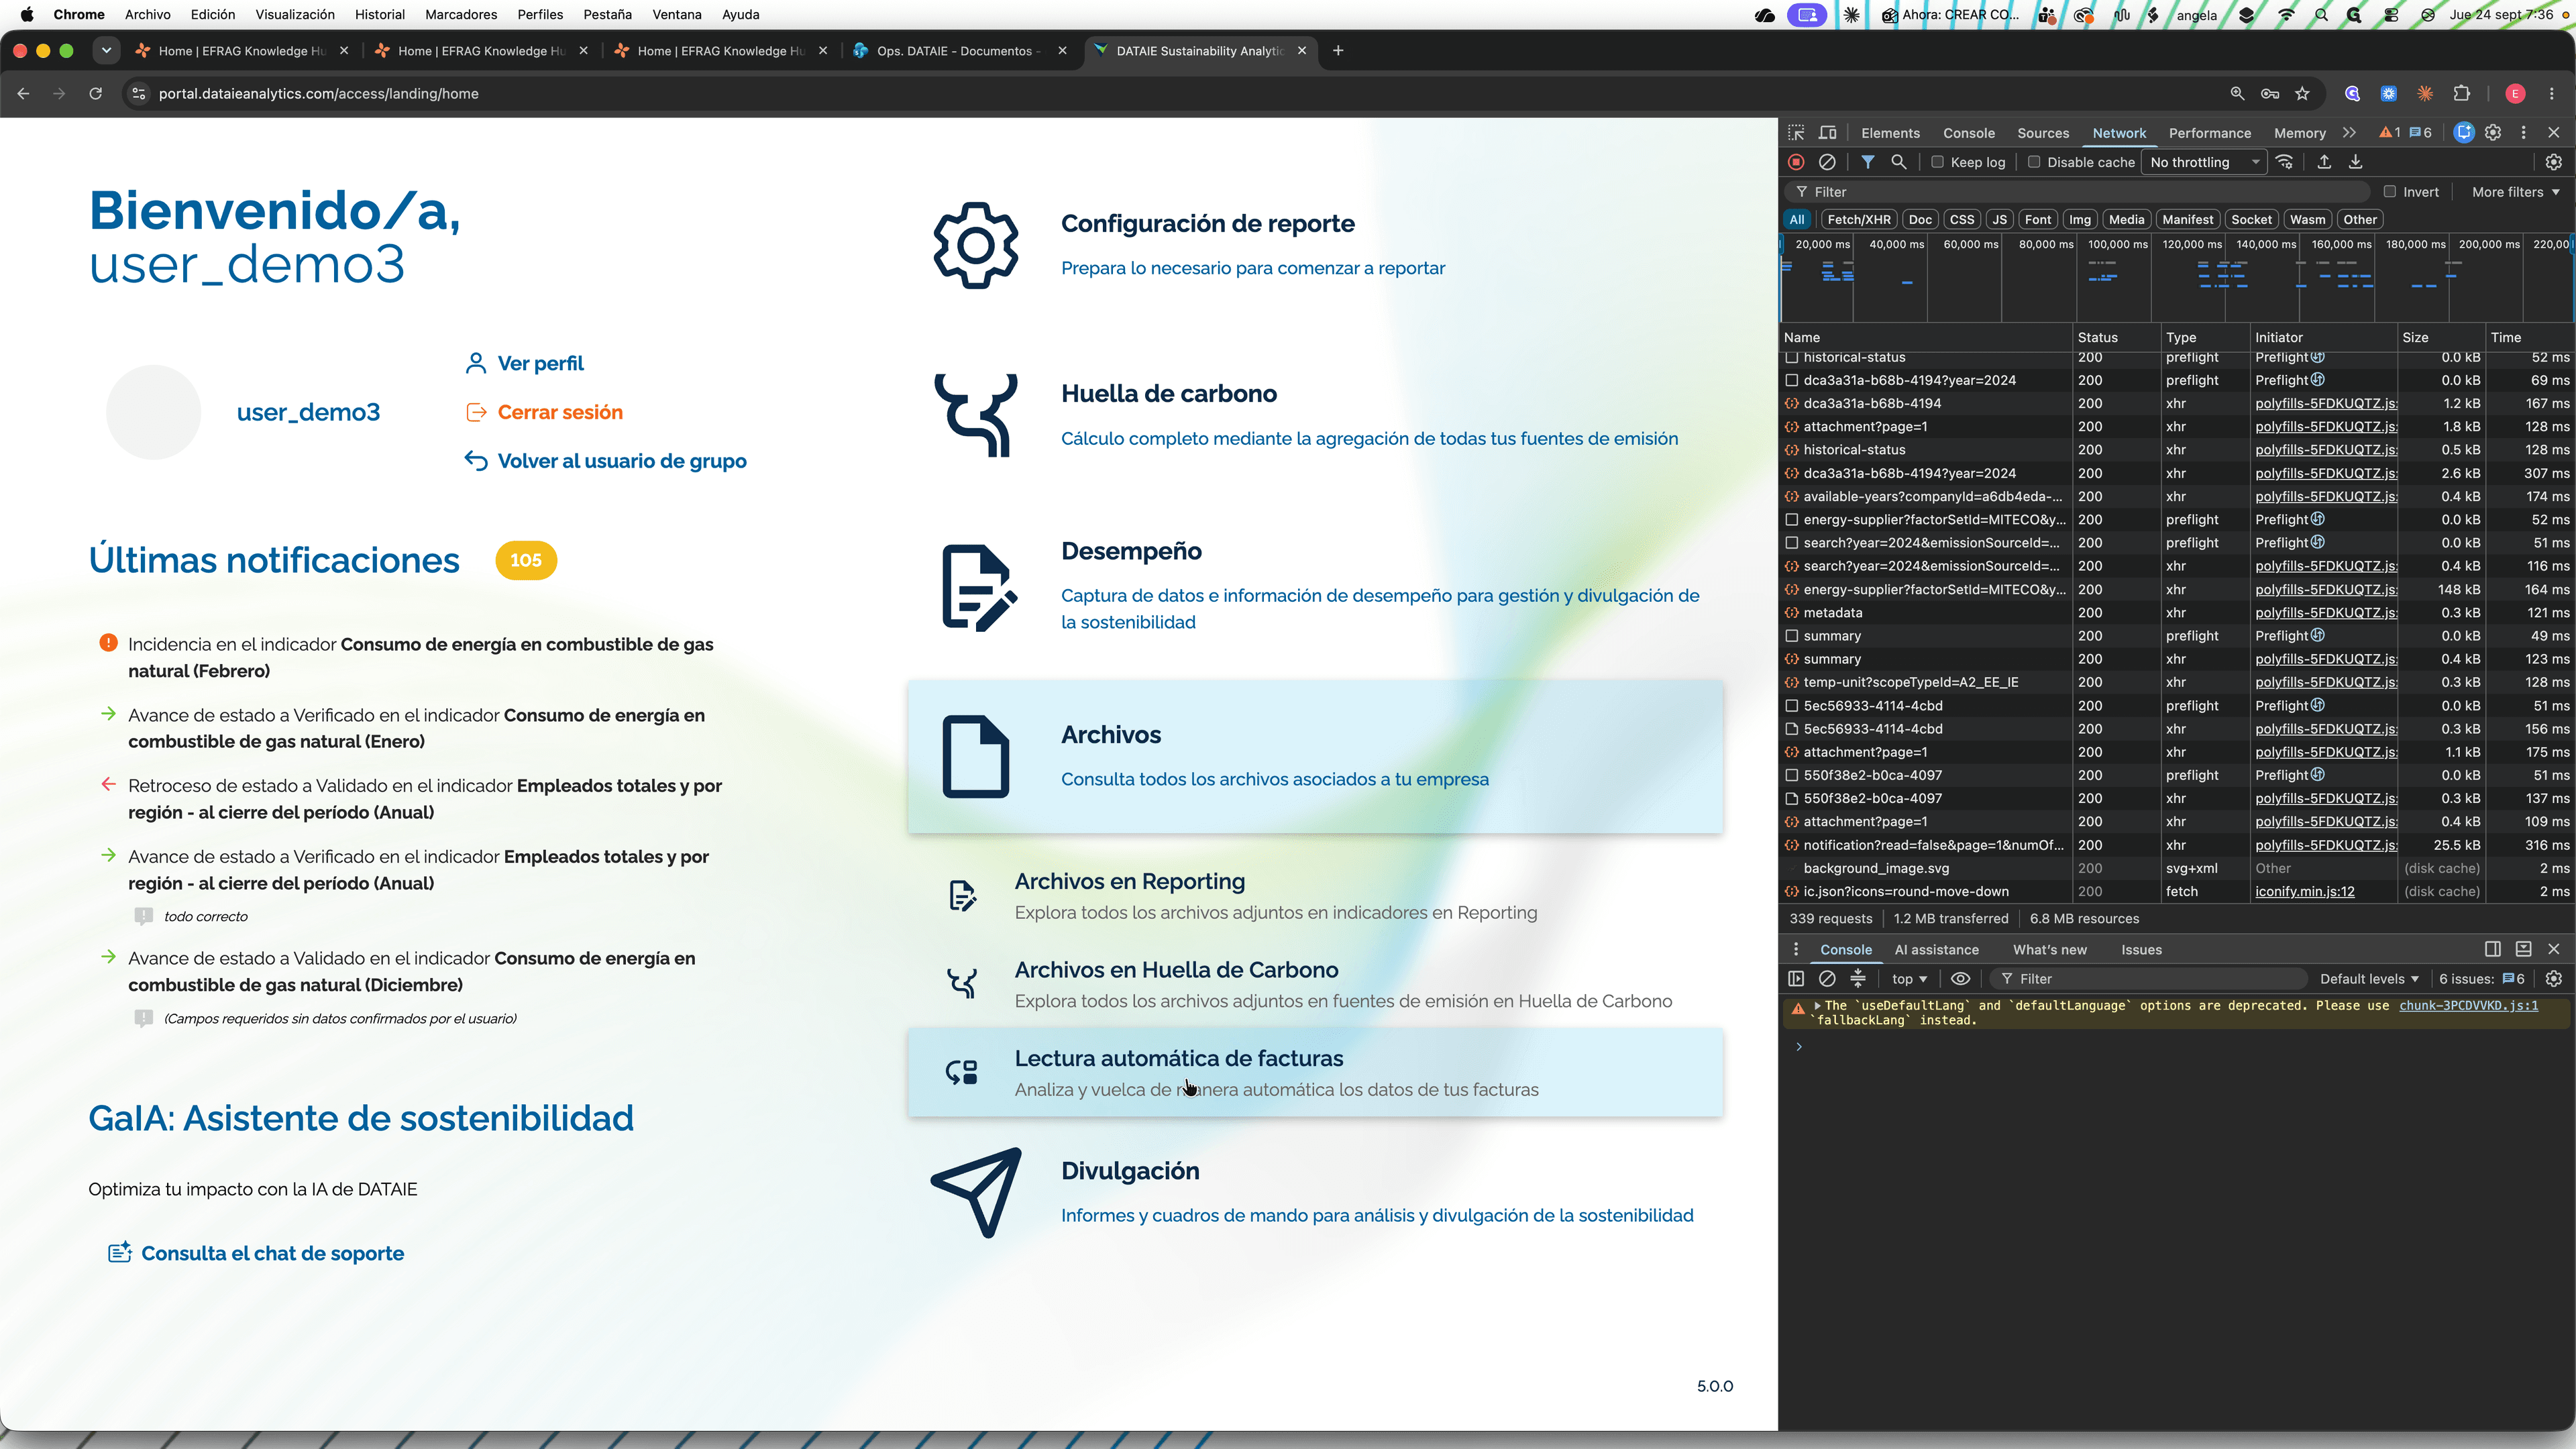The image size is (2576, 1449).
Task: Click Volver al usuario de grupo
Action: pyautogui.click(x=606, y=461)
